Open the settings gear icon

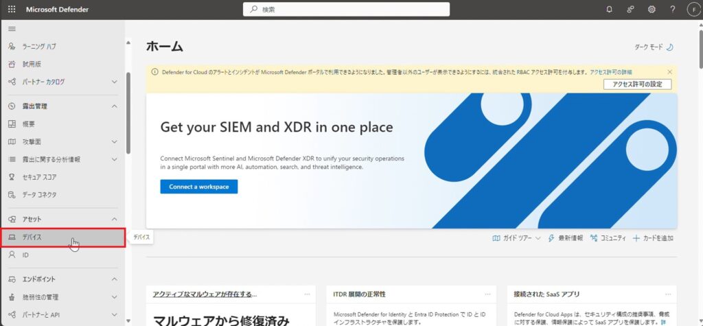point(652,10)
